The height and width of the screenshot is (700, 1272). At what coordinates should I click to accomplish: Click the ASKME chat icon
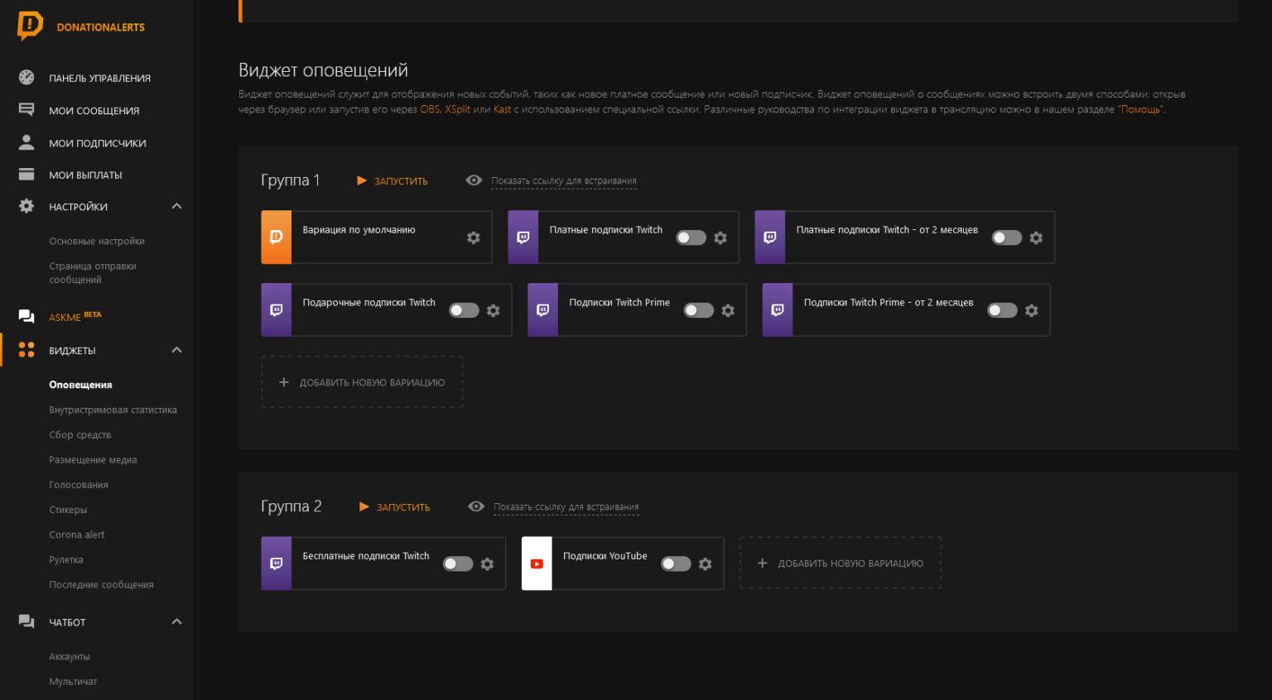point(26,316)
